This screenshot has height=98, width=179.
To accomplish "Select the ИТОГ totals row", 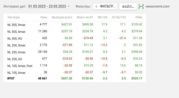I will pyautogui.click(x=75, y=79).
